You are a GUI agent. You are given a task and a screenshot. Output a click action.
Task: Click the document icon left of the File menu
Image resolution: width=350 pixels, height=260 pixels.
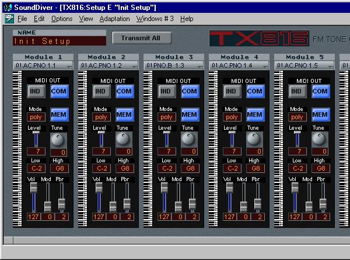pyautogui.click(x=9, y=19)
